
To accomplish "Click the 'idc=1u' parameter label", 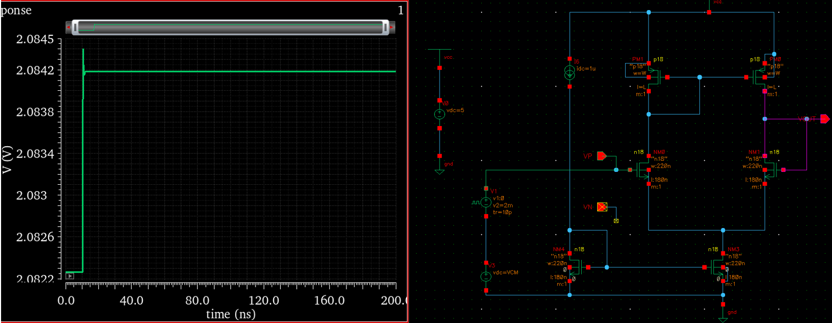I will point(585,69).
